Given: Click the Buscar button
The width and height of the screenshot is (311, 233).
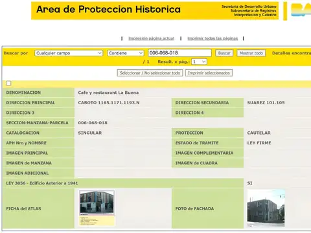Looking at the screenshot, I should tap(224, 53).
